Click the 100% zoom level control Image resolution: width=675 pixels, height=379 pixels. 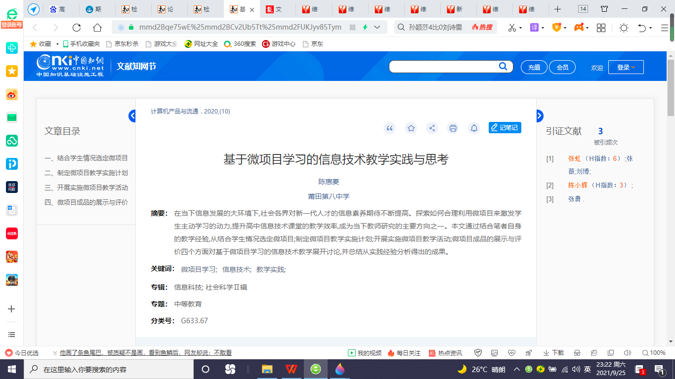click(x=654, y=353)
